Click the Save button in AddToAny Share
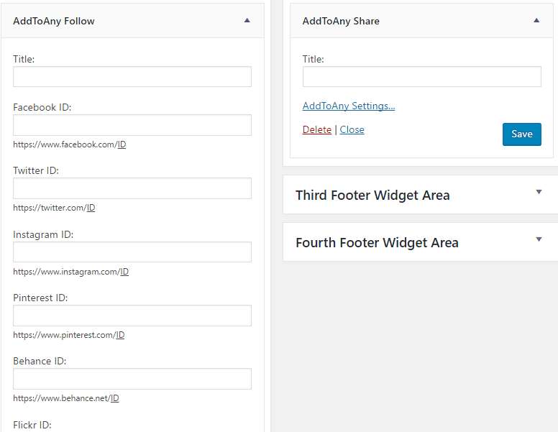 (x=521, y=134)
